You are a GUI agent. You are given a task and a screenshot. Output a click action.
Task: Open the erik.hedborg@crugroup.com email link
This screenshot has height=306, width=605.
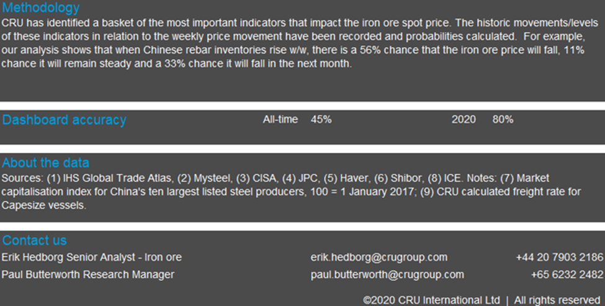click(379, 257)
